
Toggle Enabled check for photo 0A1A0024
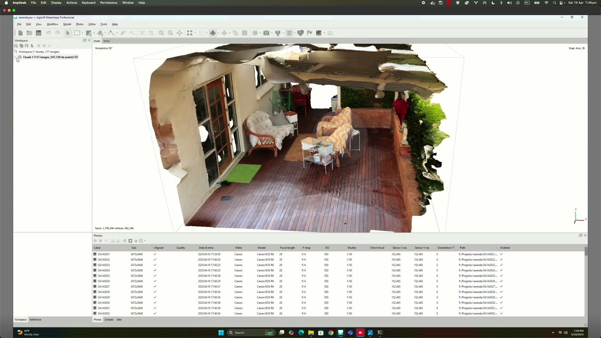pos(501,270)
